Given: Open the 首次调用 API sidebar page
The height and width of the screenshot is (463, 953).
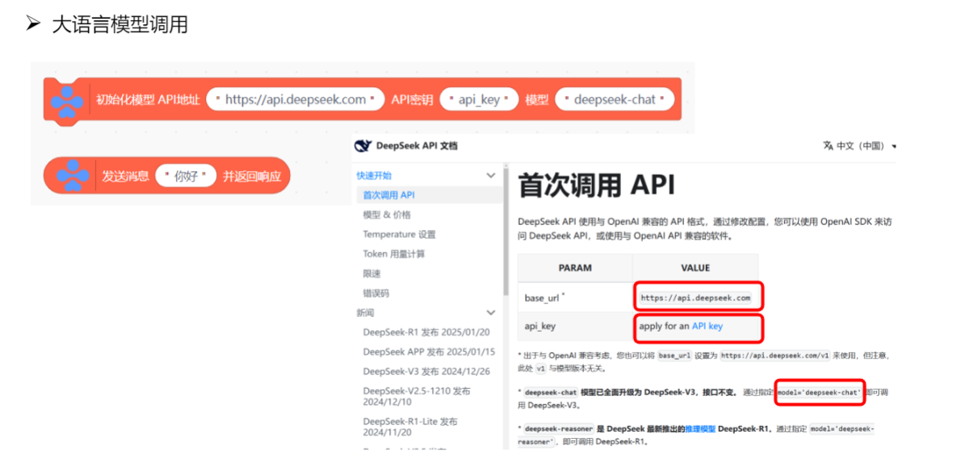Looking at the screenshot, I should [x=429, y=195].
